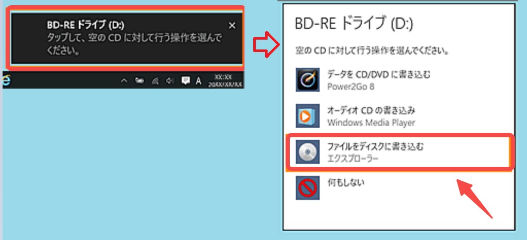Screen dimensions: 527x240
Task: Open the Wi-Fi network icon in tray
Action: click(154, 81)
